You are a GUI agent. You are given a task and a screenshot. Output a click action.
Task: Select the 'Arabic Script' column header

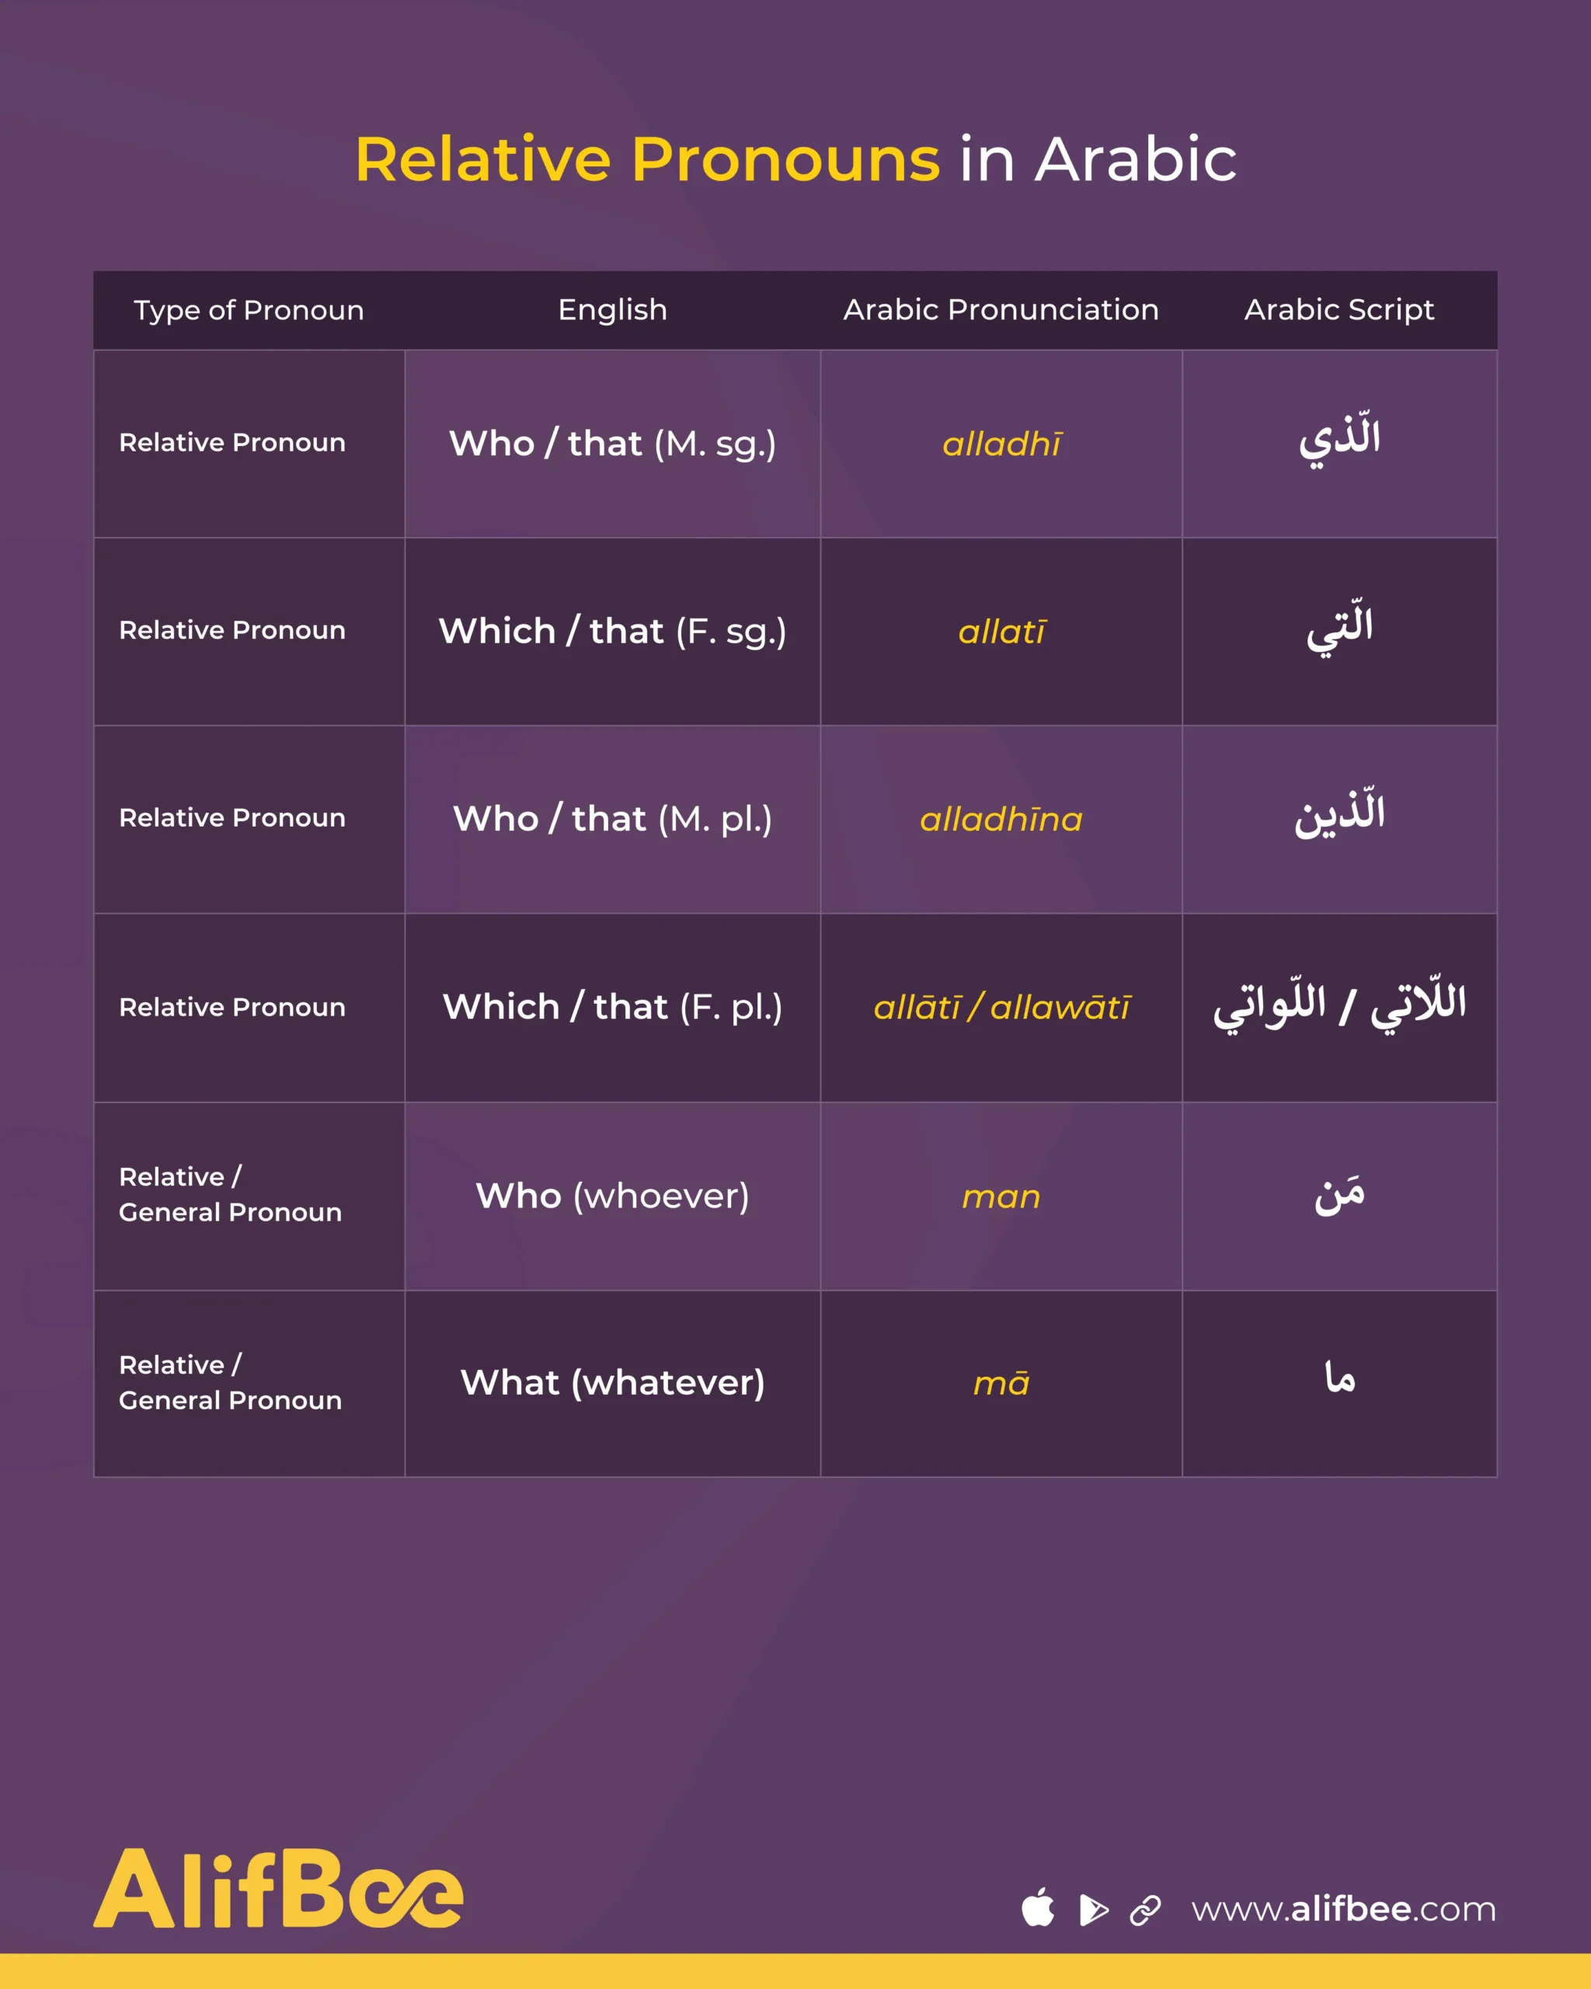pos(1339,310)
